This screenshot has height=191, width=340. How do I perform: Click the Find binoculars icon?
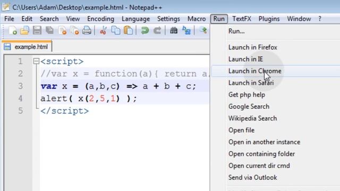pos(174,30)
